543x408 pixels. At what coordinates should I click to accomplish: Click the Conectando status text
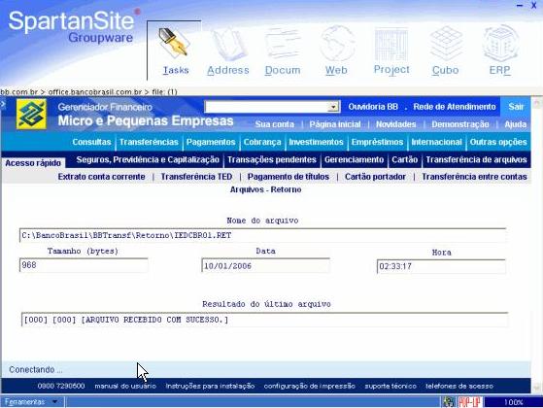click(36, 370)
